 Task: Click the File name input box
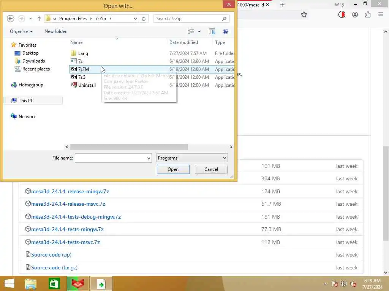[111, 158]
